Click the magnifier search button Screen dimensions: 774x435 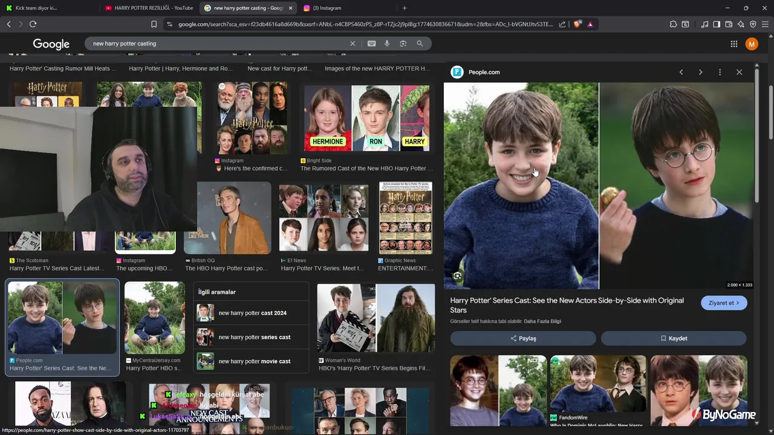(x=420, y=43)
